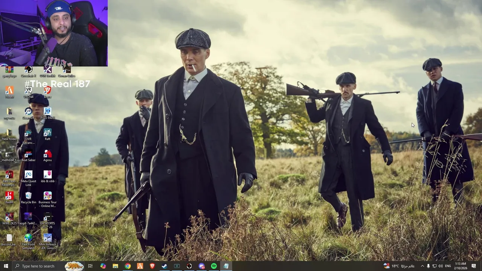Launch Conan Exiles from the desktop
The image size is (482, 271).
67,71
